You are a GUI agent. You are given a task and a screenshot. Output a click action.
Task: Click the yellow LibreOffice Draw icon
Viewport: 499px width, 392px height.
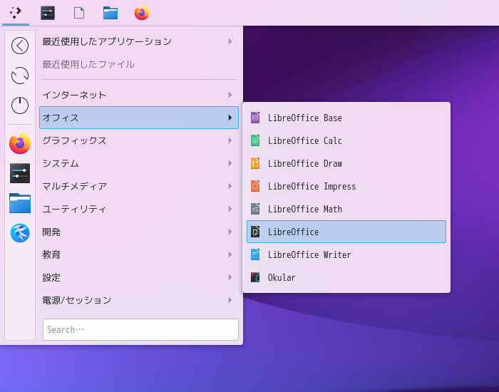tap(255, 163)
